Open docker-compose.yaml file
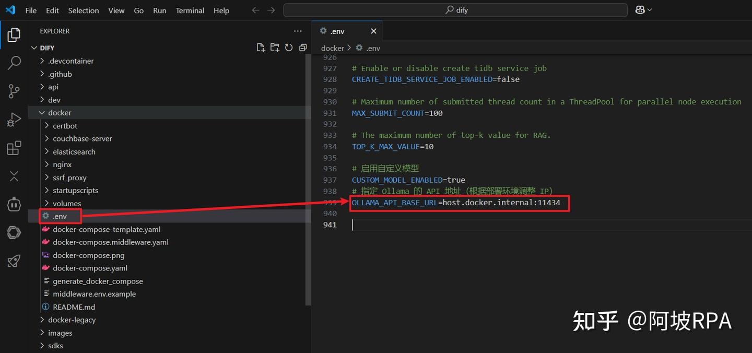 pyautogui.click(x=90, y=268)
